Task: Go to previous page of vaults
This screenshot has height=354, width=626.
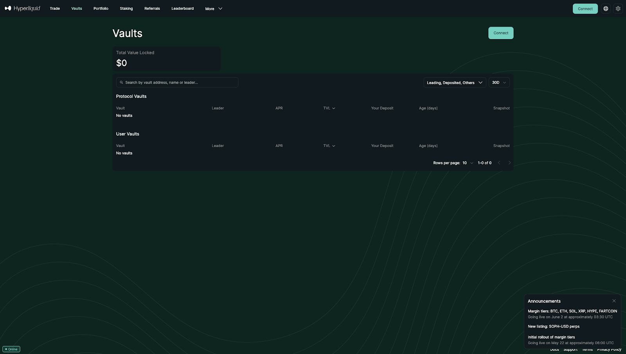Action: point(499,162)
